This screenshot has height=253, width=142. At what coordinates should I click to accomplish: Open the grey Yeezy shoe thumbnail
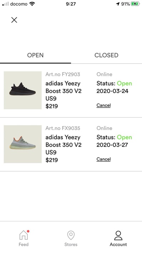23,144
